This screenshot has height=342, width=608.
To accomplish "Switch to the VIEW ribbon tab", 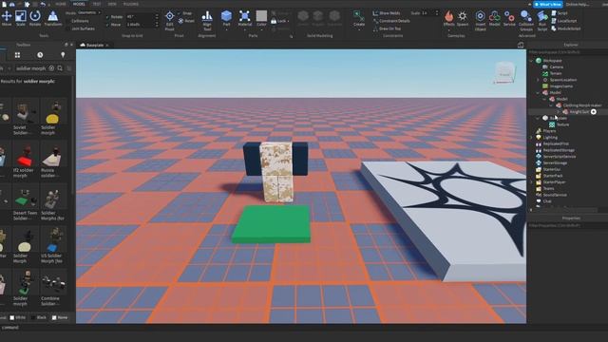I will tap(112, 4).
